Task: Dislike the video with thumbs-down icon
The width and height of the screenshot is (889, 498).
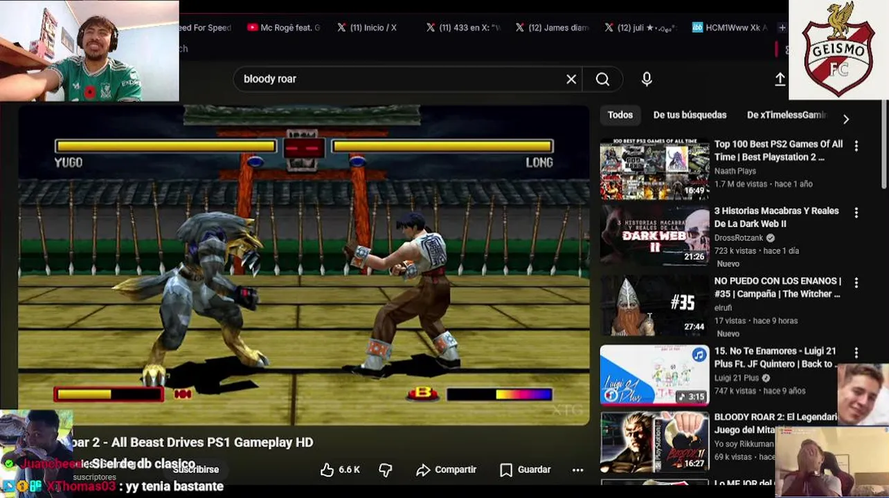Action: point(386,470)
